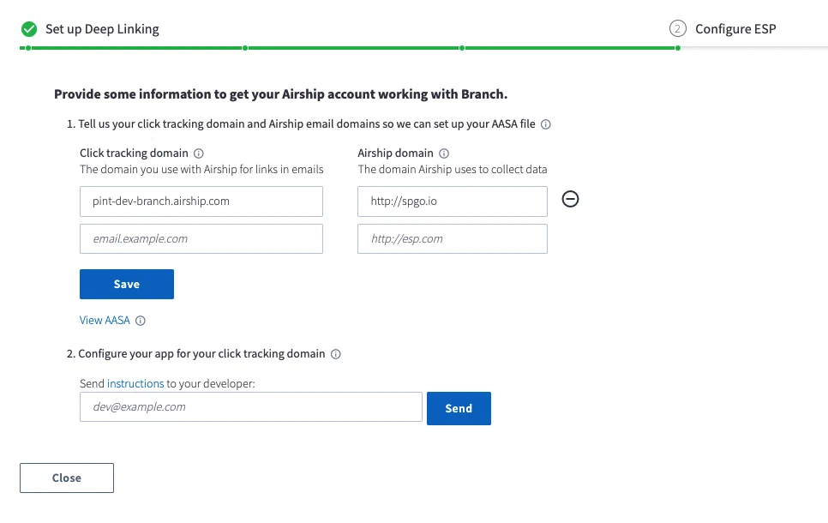Click the dev@example.com developer email field
The height and width of the screenshot is (523, 828).
coord(251,407)
